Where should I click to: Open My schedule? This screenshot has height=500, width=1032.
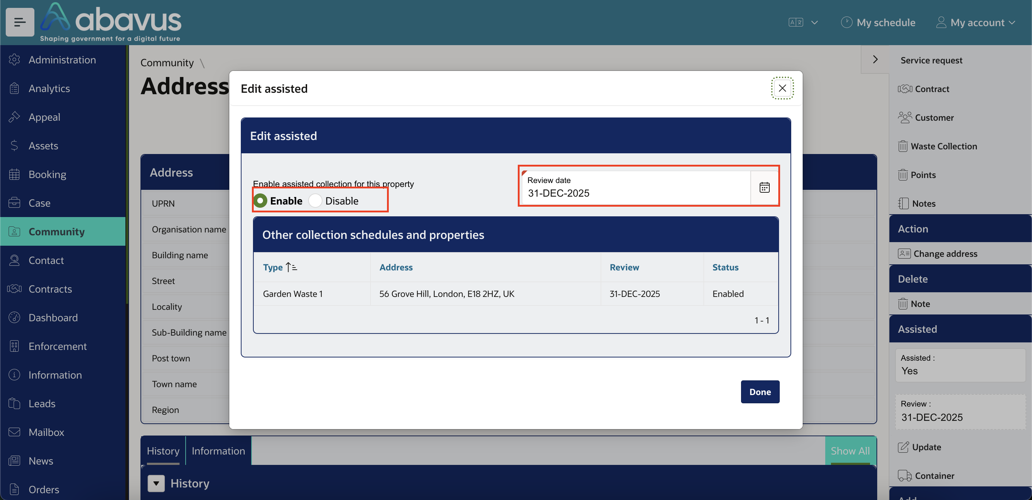pos(878,23)
